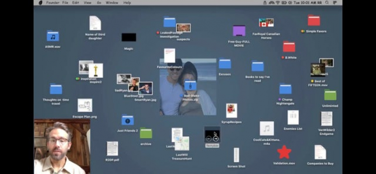Open the Just Friends 2 folder
This screenshot has width=376, height=174.
coord(128,120)
